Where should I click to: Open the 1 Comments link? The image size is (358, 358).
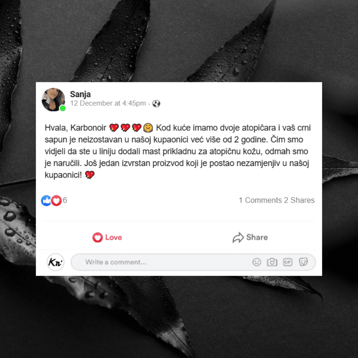[260, 200]
